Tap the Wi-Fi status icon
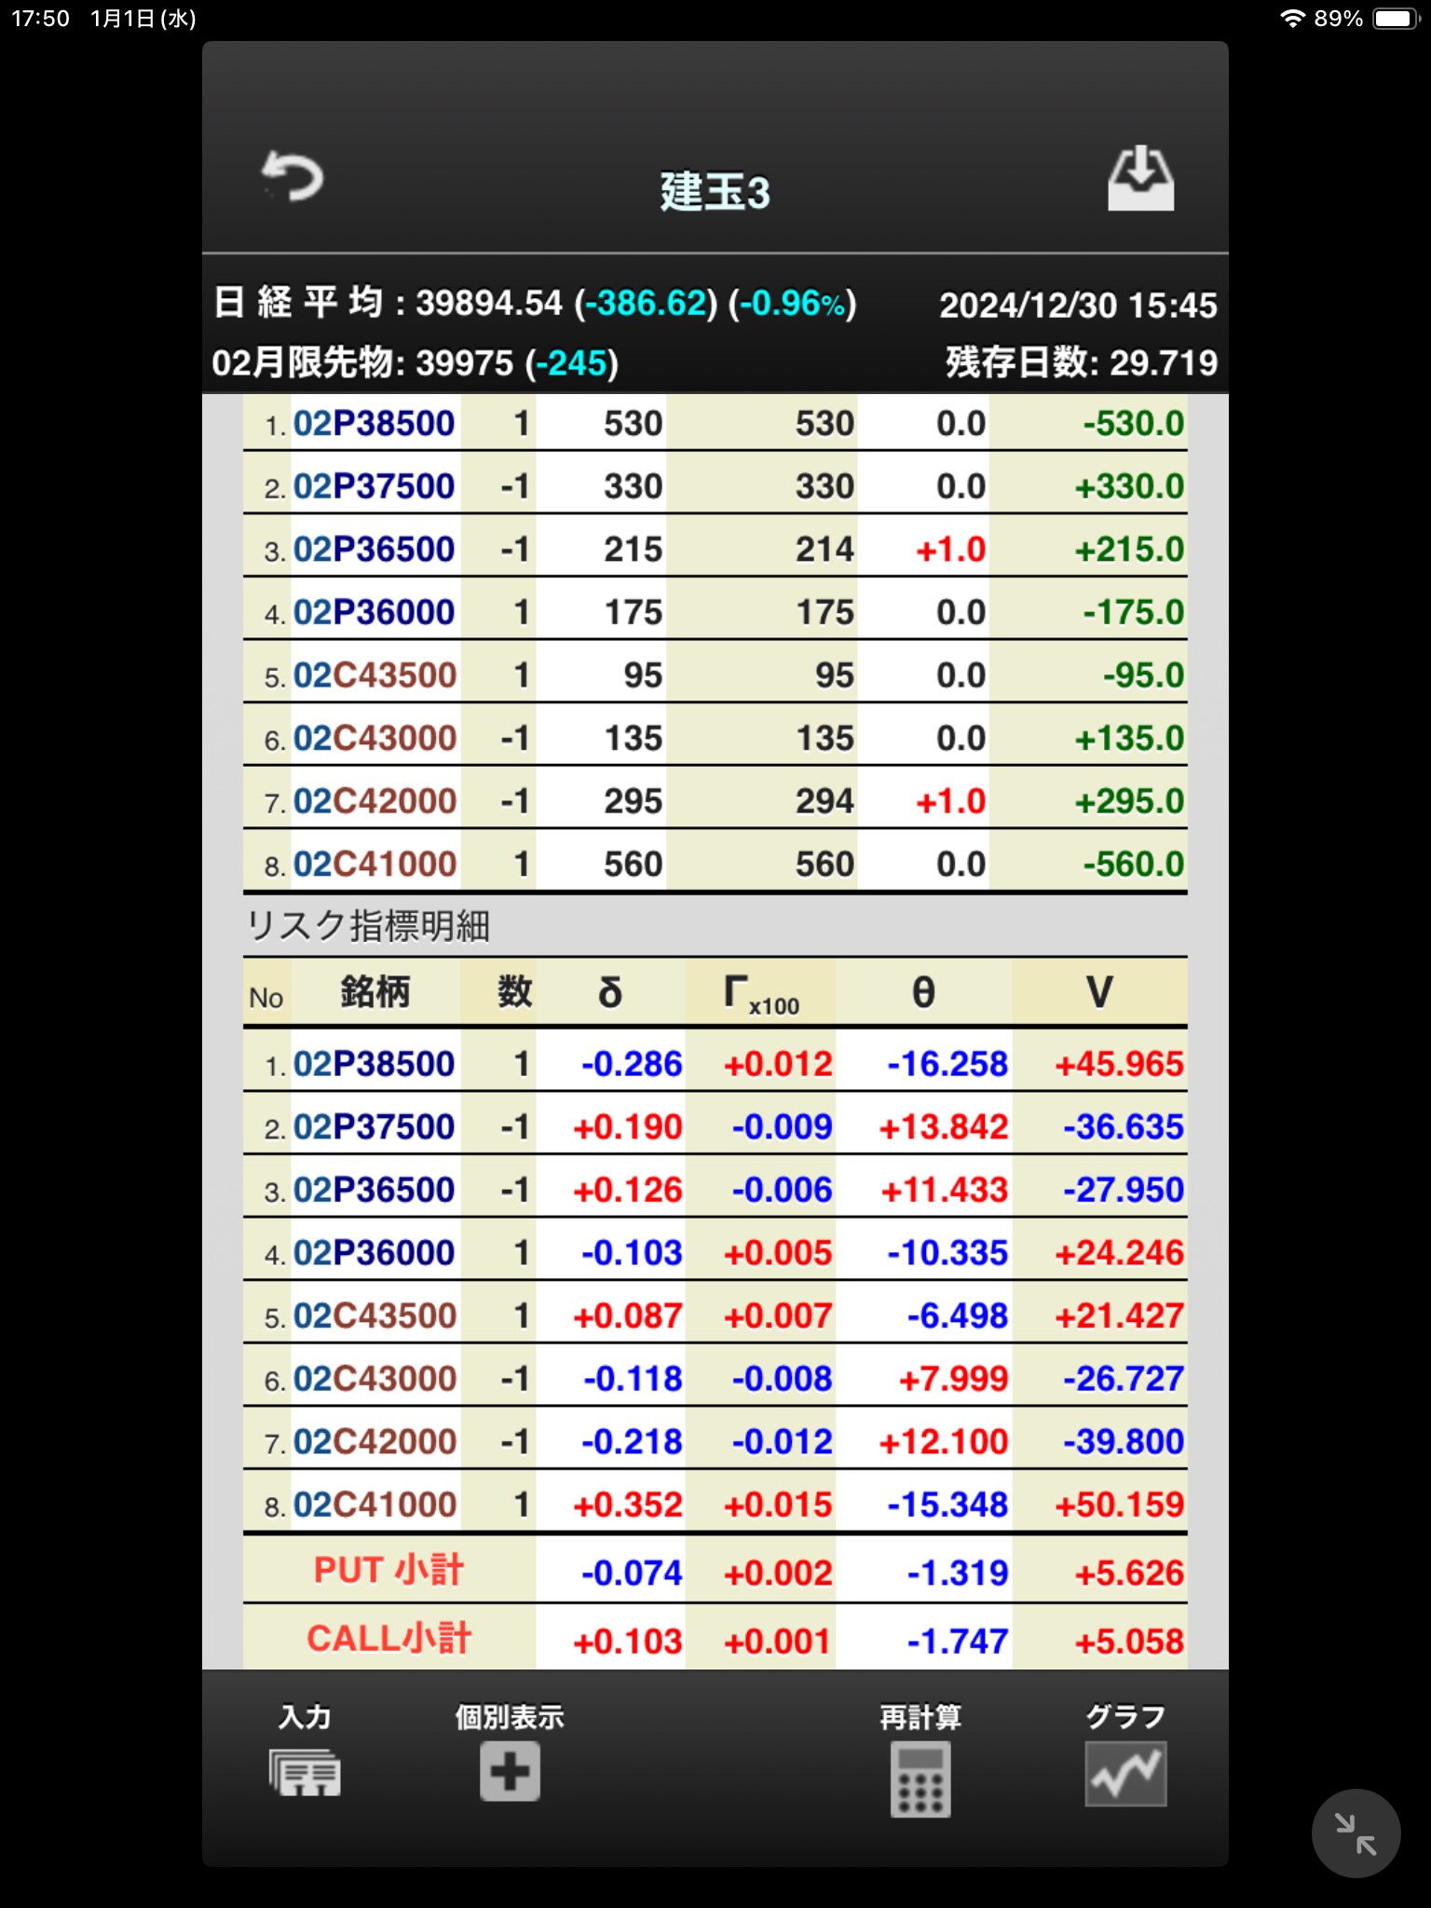The height and width of the screenshot is (1908, 1431). pos(1292,19)
